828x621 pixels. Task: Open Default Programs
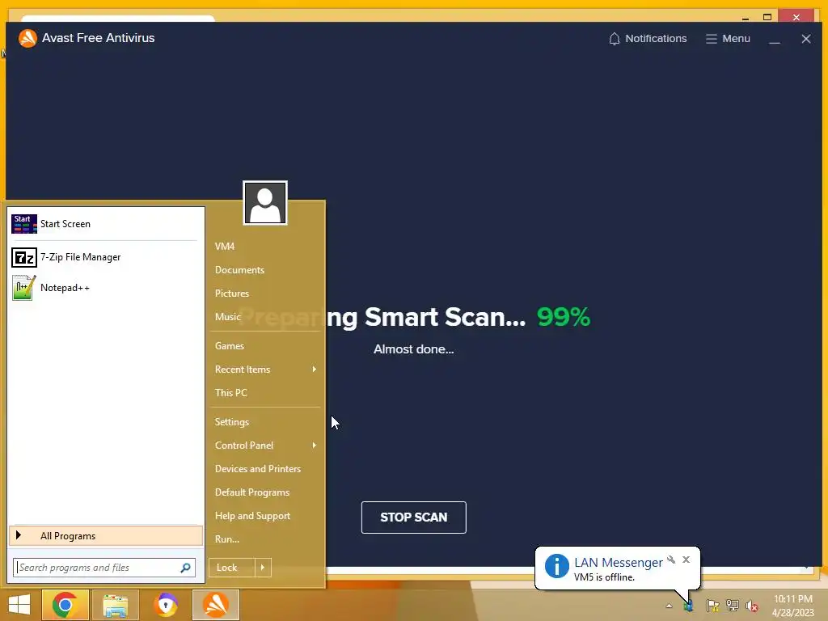(x=252, y=492)
